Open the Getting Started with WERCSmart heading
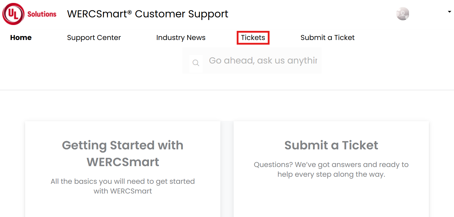Viewport: 454px width, 217px height. pyautogui.click(x=123, y=153)
